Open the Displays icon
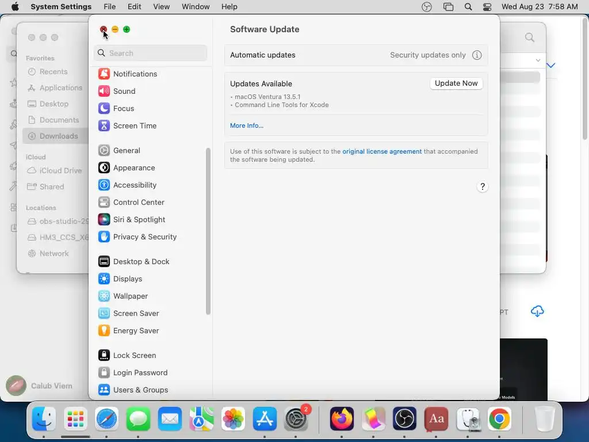Screen dimensions: 589x442 click(x=104, y=279)
